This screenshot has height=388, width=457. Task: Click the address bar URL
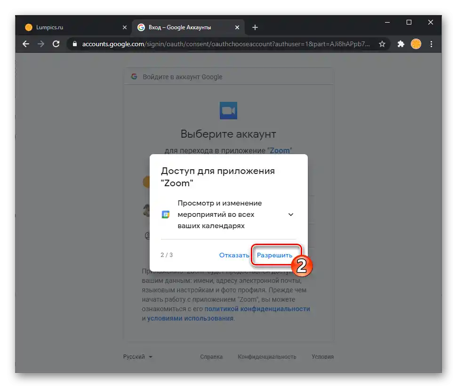(226, 44)
